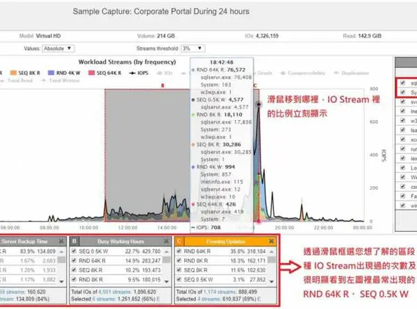
Task: Toggle SEQ 8K R legend series
Action: pos(25,73)
